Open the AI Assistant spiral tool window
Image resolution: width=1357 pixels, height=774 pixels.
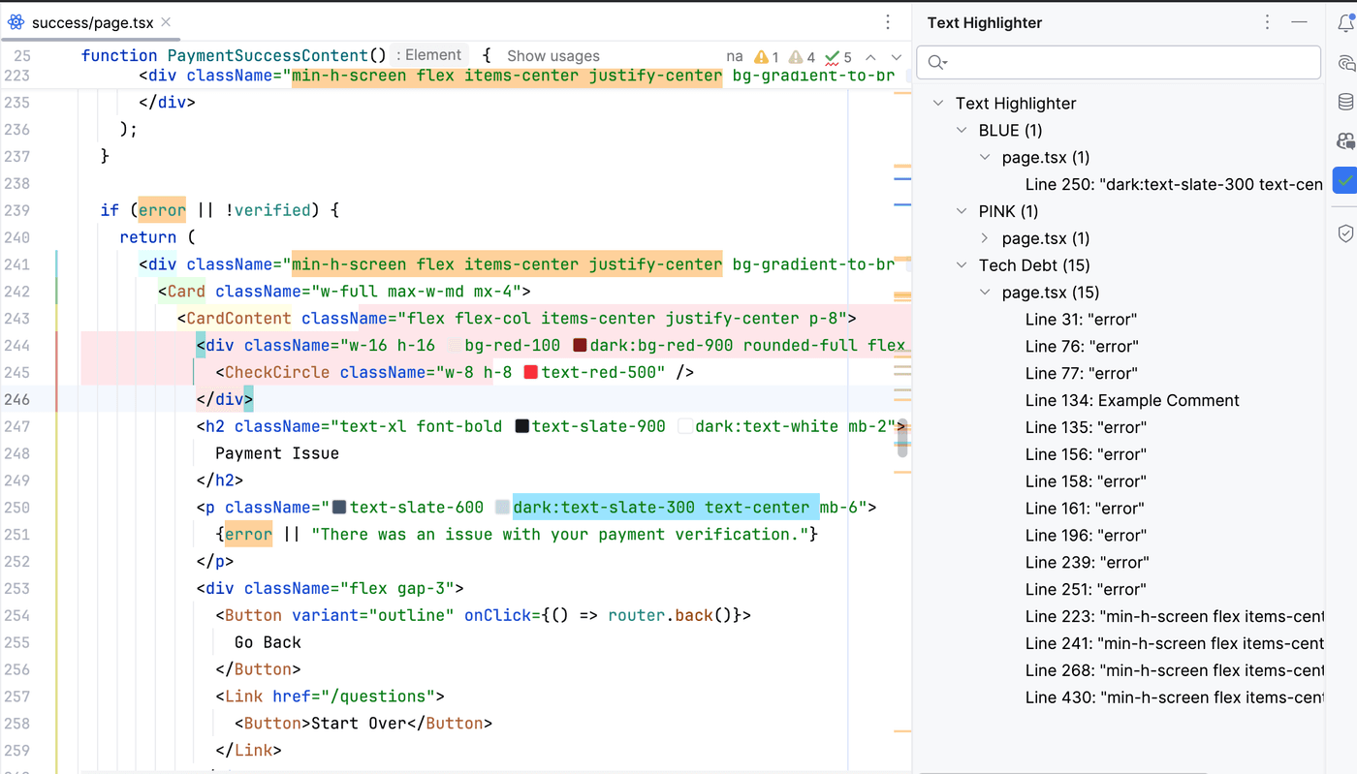[1345, 64]
